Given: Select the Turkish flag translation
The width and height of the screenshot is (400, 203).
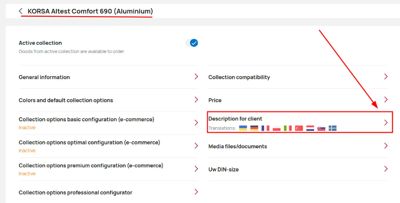Looking at the screenshot, I should [x=299, y=128].
